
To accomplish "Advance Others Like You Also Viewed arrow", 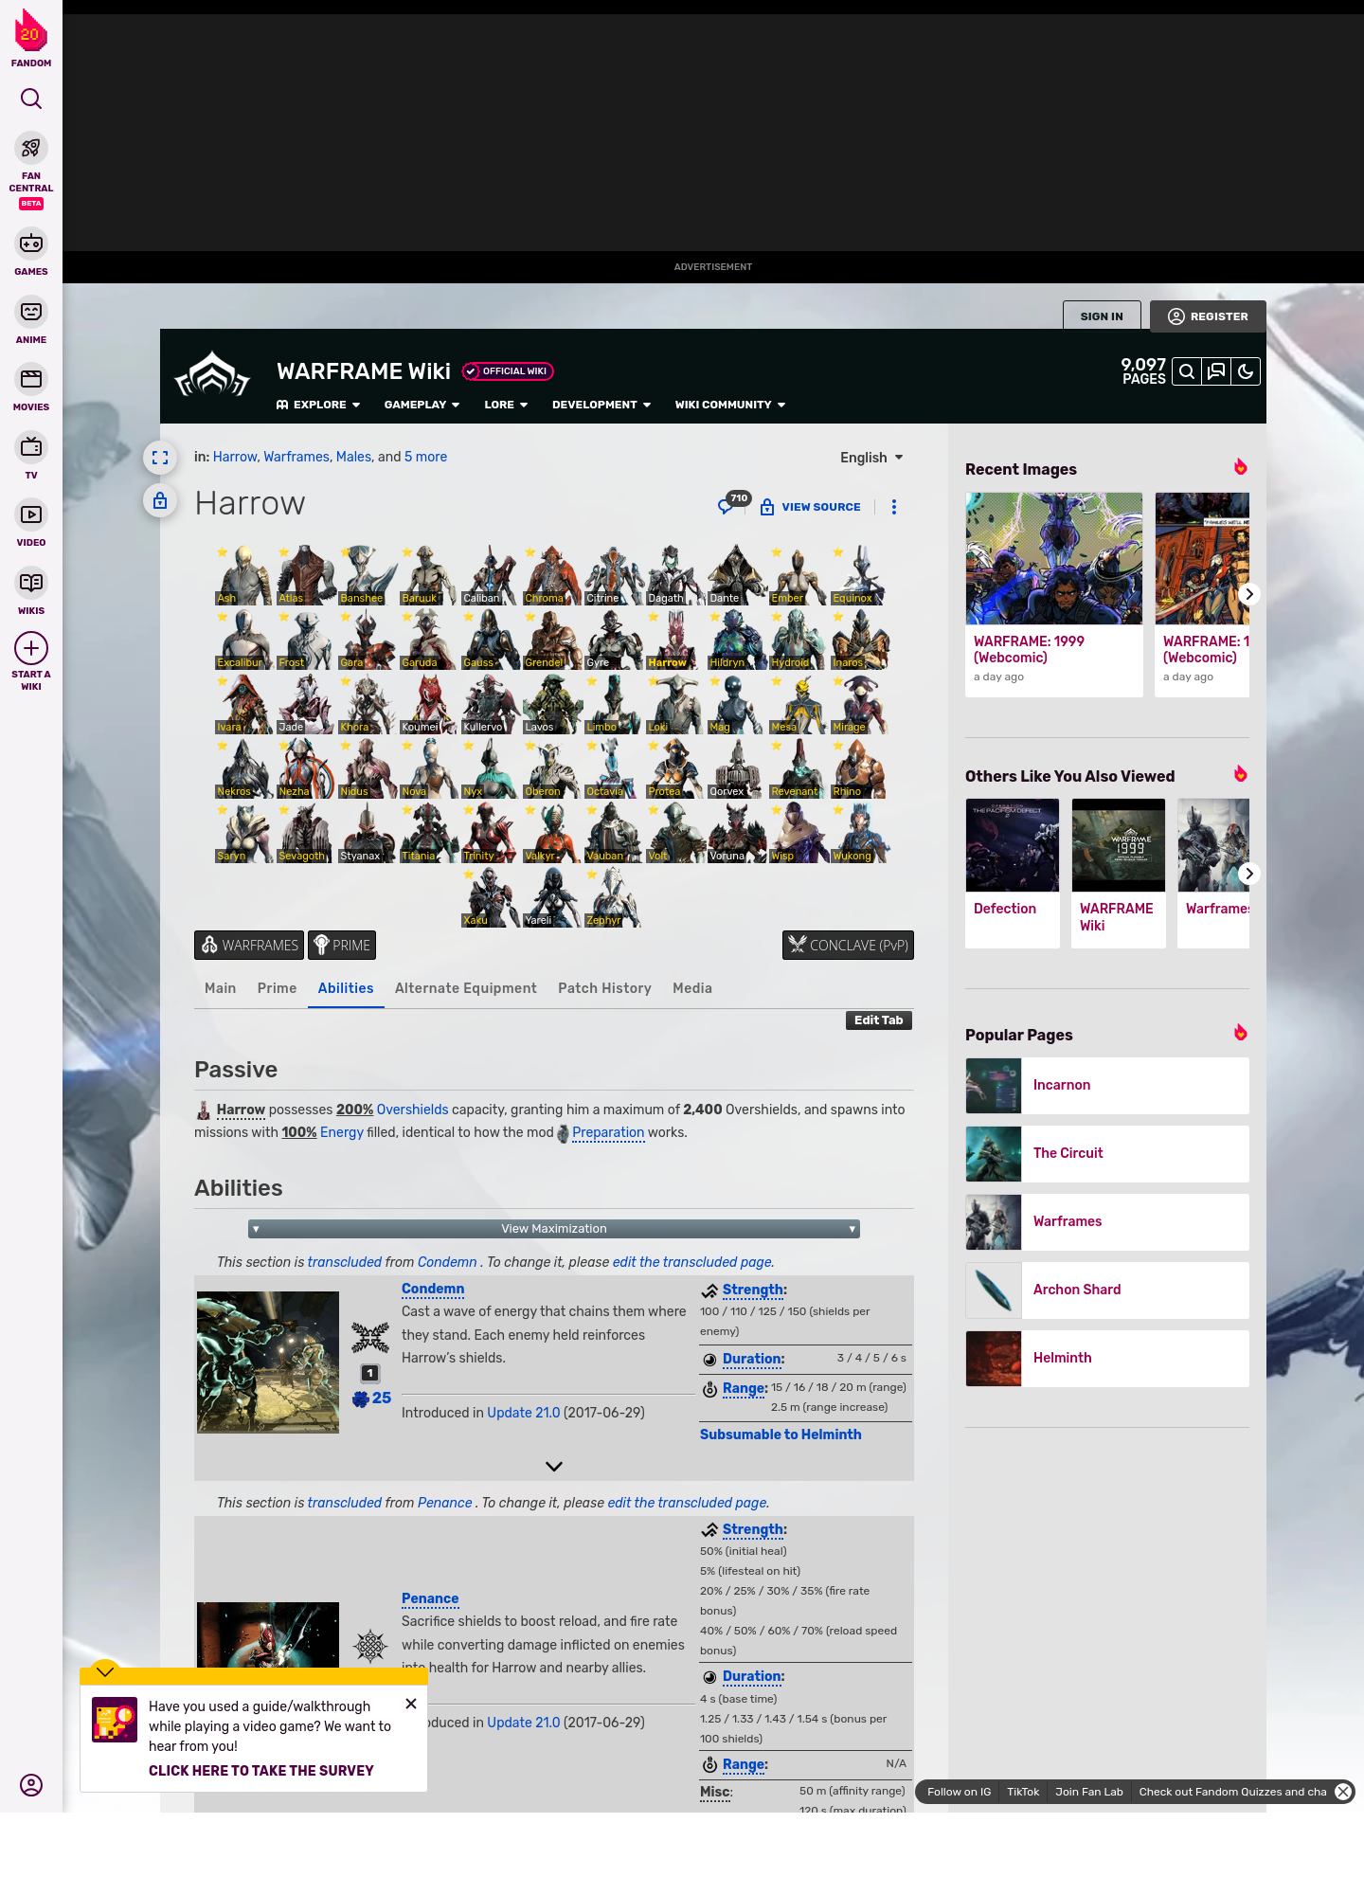I will 1249,874.
